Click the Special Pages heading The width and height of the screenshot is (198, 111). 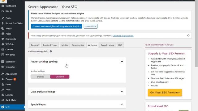(x=38, y=105)
